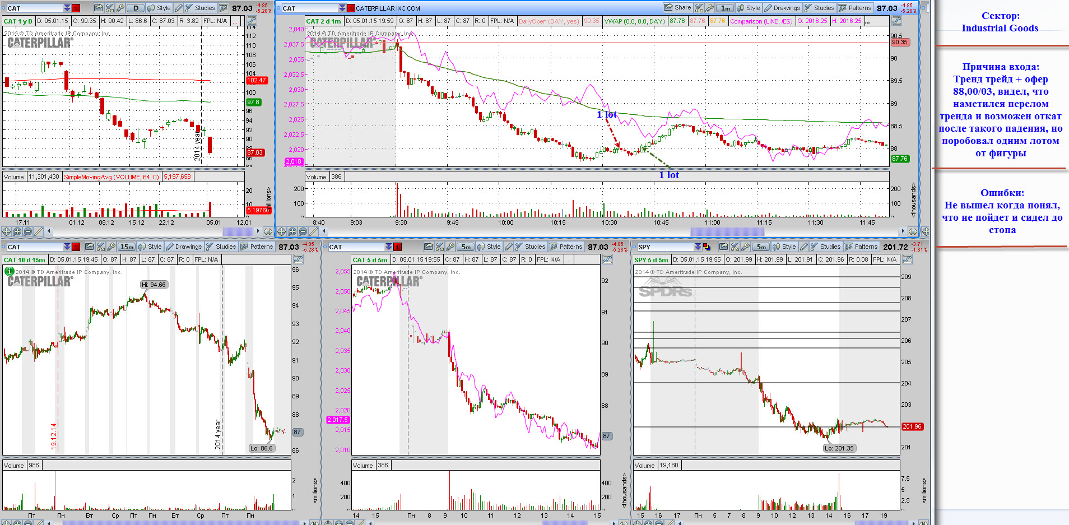Click Share button on CAT 1m chart
This screenshot has width=1069, height=525.
[677, 8]
